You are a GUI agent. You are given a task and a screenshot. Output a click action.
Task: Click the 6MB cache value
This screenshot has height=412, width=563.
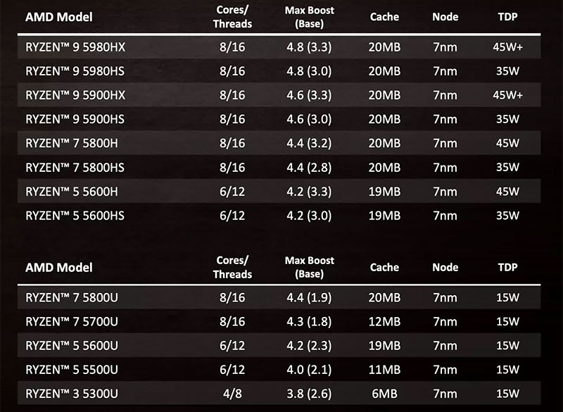click(384, 394)
